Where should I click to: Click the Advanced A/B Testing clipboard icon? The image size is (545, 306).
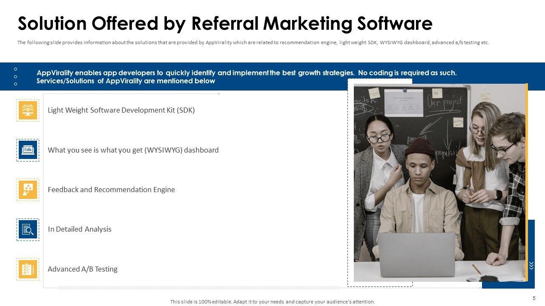tap(28, 269)
